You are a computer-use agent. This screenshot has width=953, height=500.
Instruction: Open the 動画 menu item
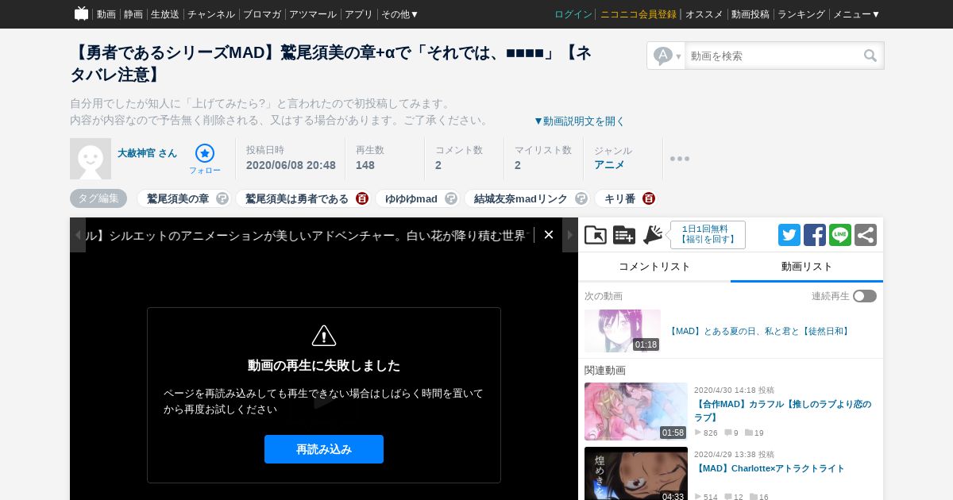click(x=106, y=14)
